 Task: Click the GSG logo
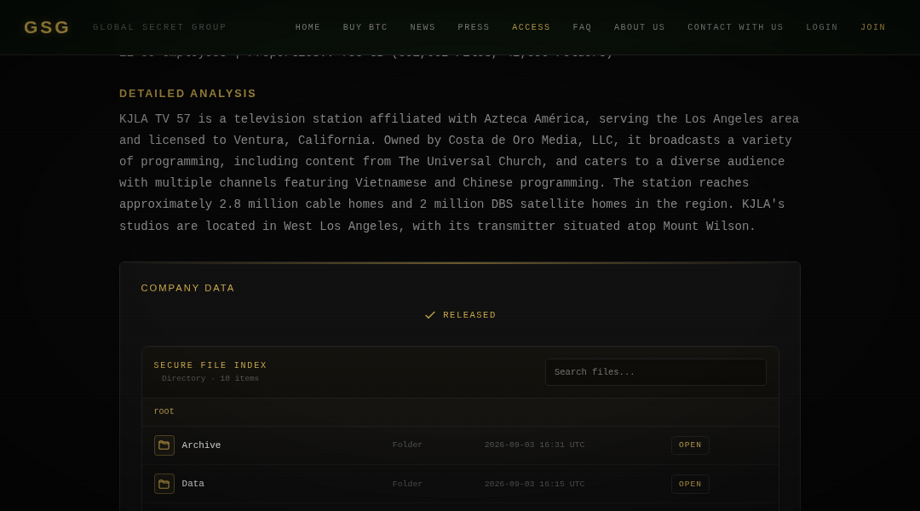click(x=46, y=27)
